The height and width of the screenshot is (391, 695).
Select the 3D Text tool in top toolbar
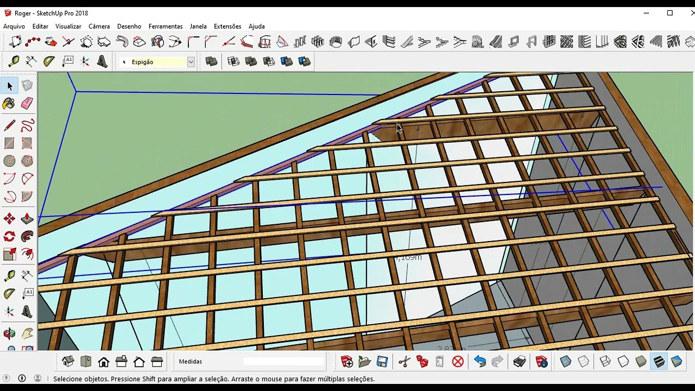click(x=102, y=61)
